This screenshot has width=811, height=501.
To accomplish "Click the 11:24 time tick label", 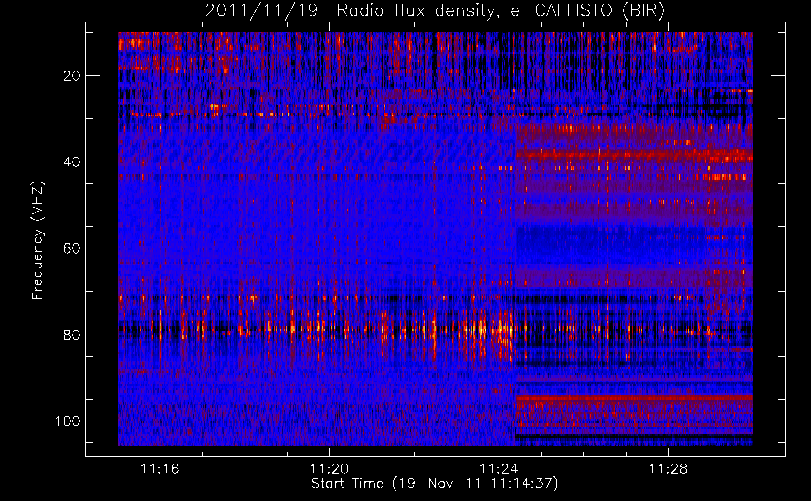I will [x=499, y=469].
